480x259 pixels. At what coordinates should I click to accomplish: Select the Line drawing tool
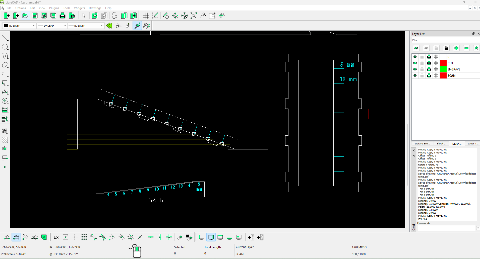click(5, 38)
